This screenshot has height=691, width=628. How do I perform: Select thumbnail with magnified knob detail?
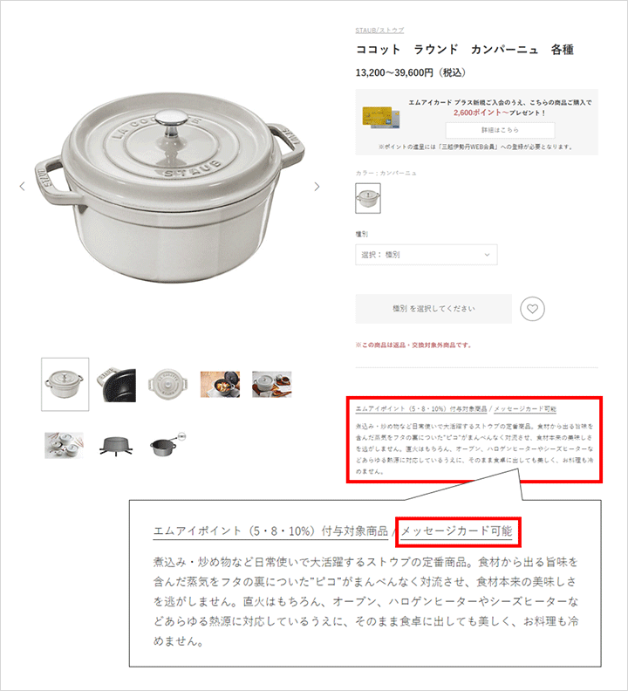168,444
